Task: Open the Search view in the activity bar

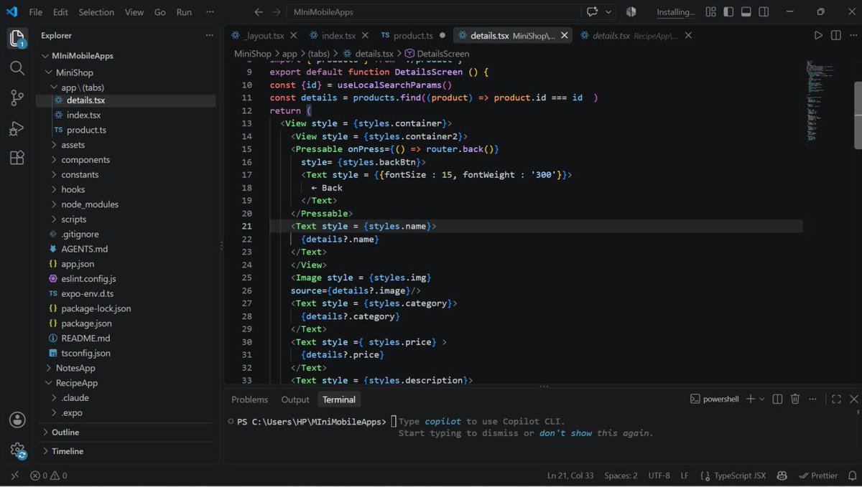Action: [x=17, y=68]
